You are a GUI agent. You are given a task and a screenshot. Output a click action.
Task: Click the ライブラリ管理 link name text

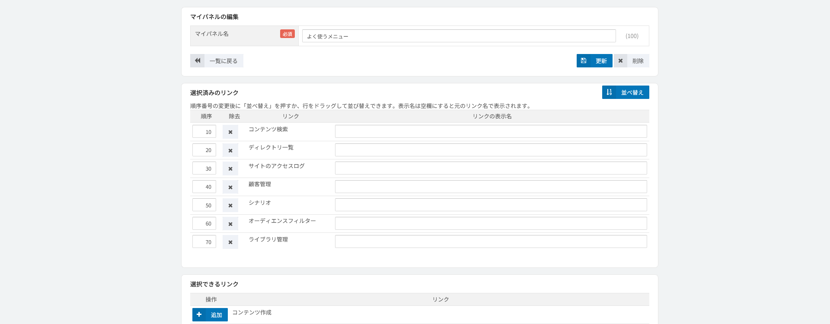(268, 239)
